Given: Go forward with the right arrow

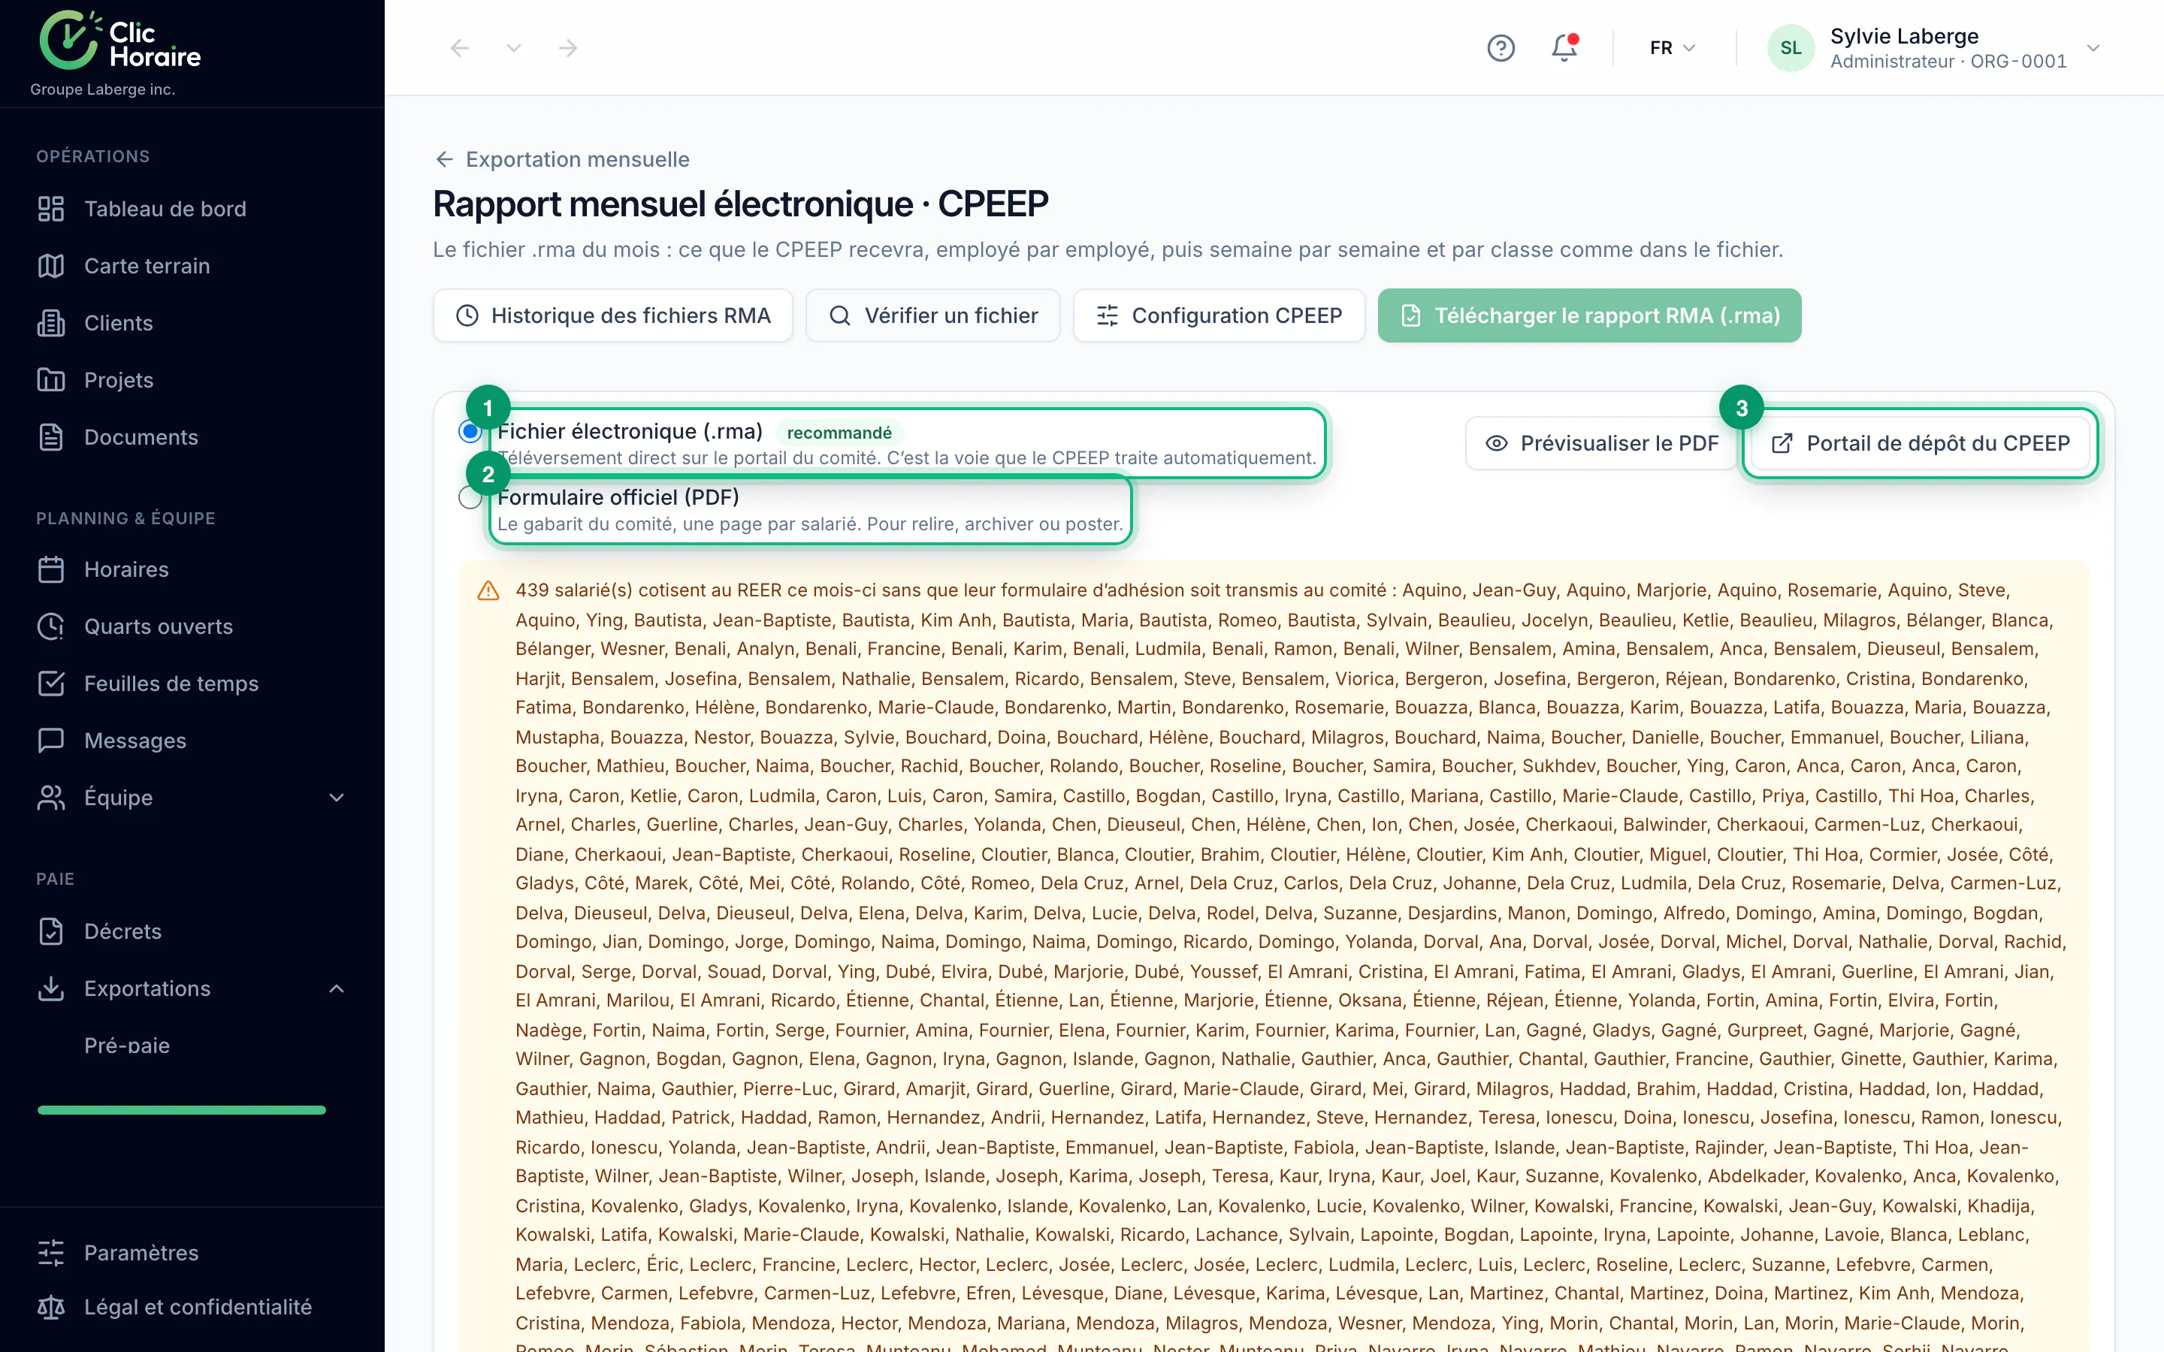Looking at the screenshot, I should (x=568, y=47).
